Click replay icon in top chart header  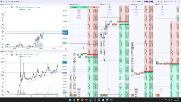click(17, 7)
